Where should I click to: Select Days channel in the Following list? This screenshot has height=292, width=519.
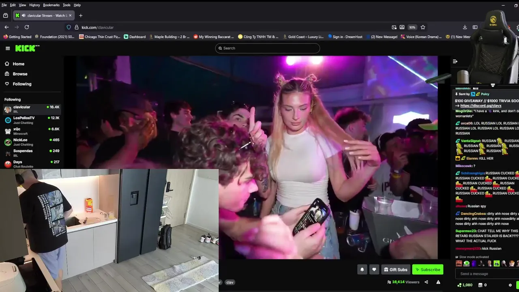32,164
